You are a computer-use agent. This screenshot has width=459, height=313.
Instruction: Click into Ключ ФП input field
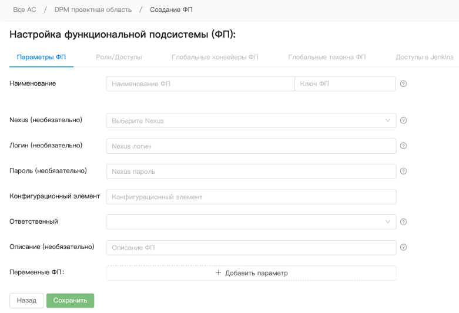click(344, 84)
